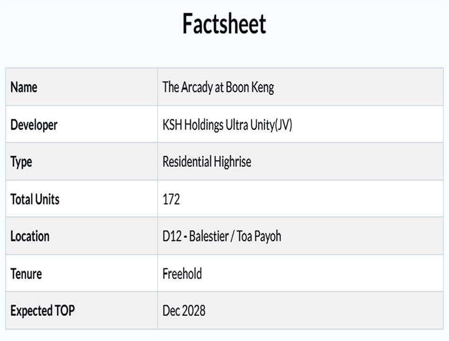Click the Tenure label cell
449x341 pixels.
(26, 273)
